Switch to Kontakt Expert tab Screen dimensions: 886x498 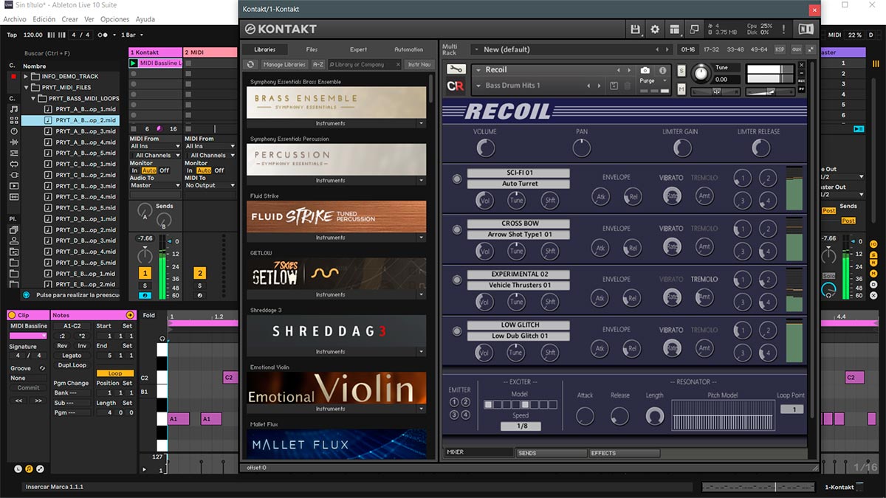[358, 49]
